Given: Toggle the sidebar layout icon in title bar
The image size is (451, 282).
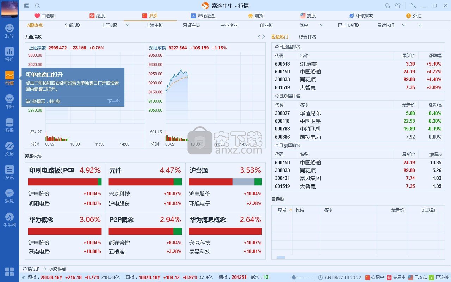Looking at the screenshot, I should [27, 6].
